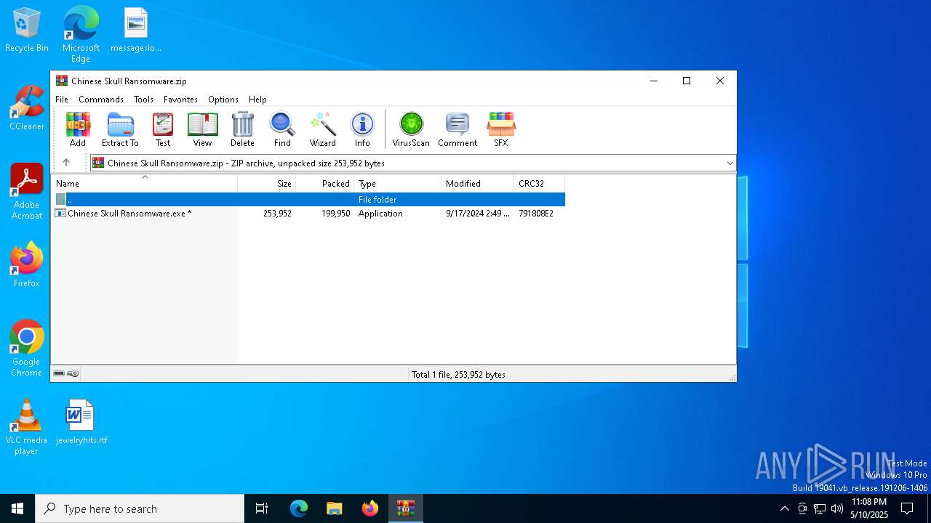Click the 253,952 size cell
The height and width of the screenshot is (523, 931).
point(277,214)
